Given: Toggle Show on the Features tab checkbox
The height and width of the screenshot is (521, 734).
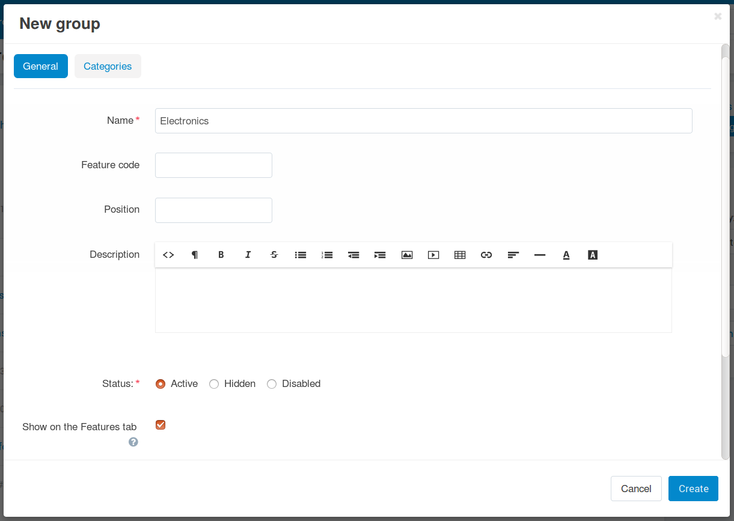Looking at the screenshot, I should coord(161,425).
